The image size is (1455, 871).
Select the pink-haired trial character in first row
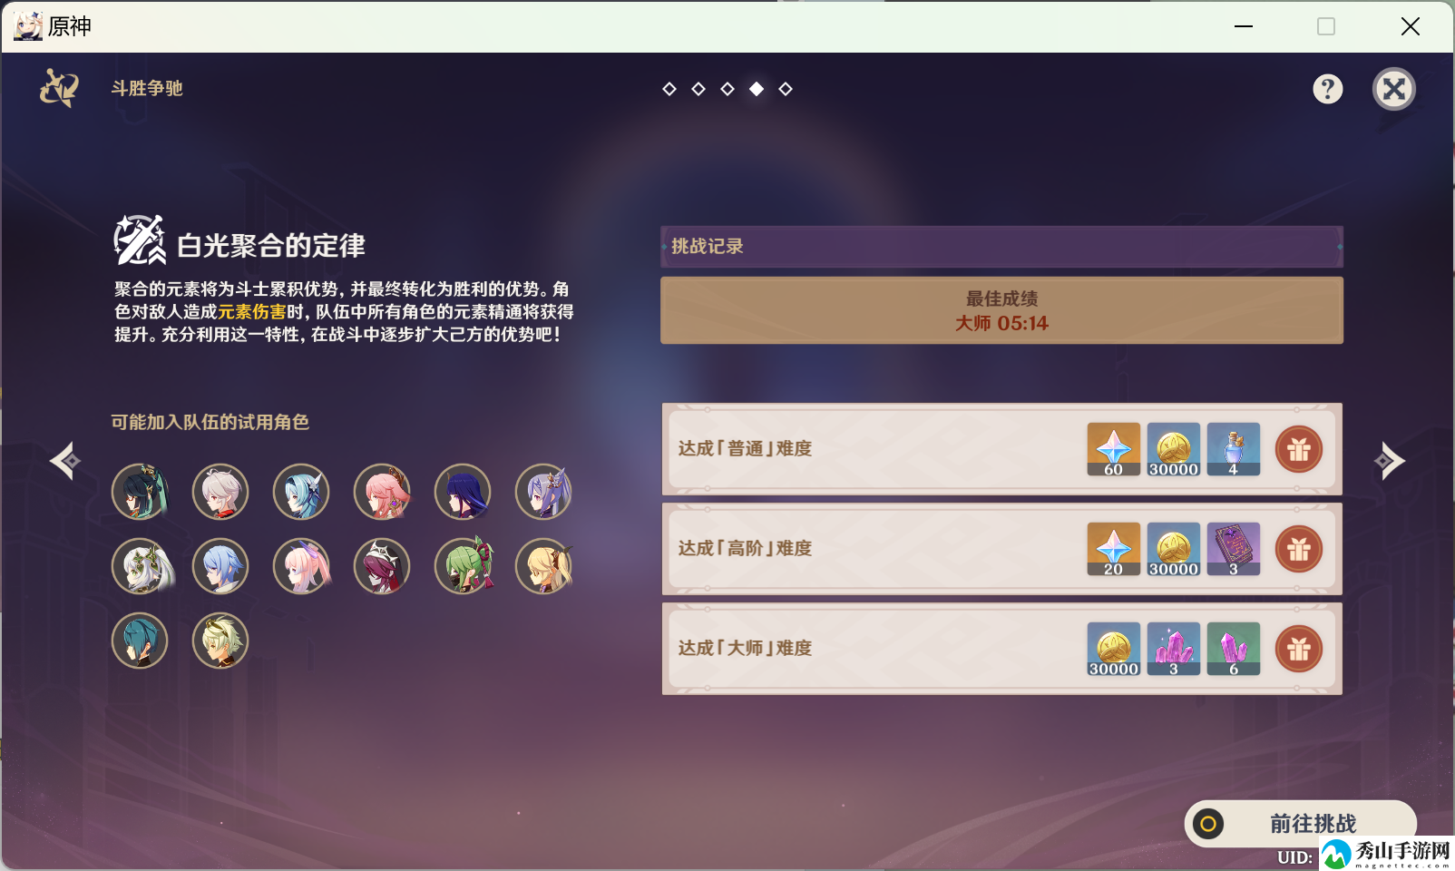(382, 492)
